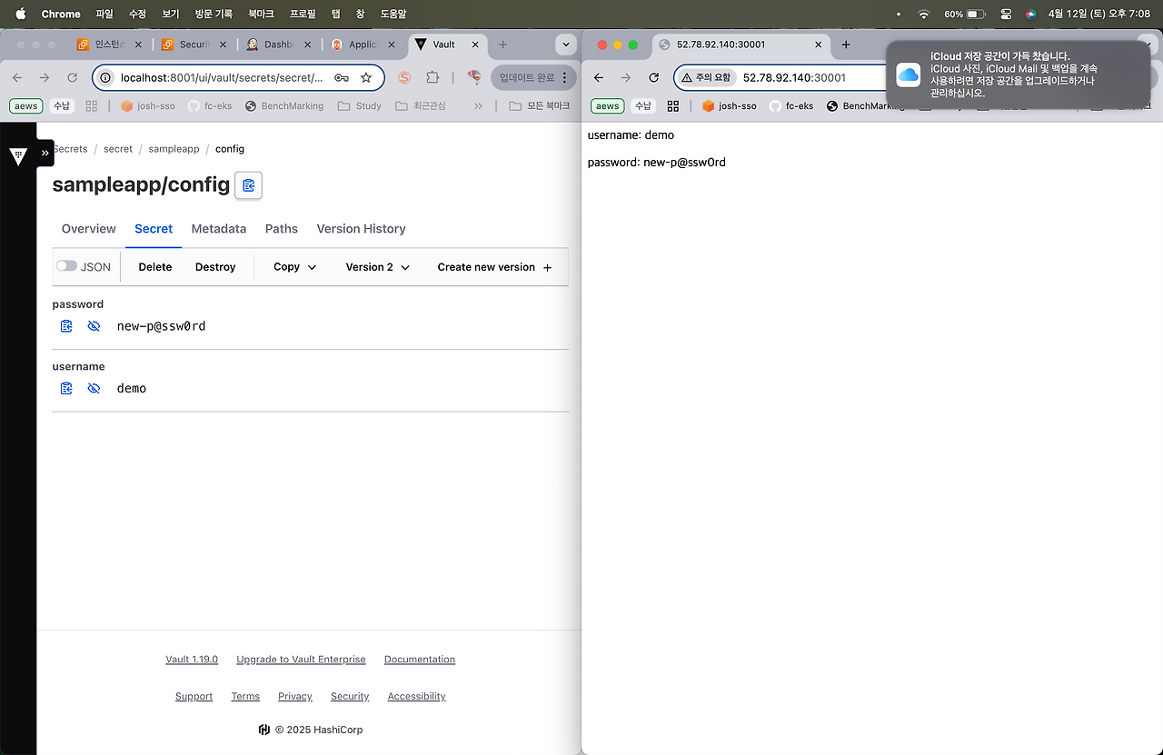This screenshot has height=755, width=1163.
Task: Go to 'Secrets' breadcrumb
Action: (x=70, y=149)
